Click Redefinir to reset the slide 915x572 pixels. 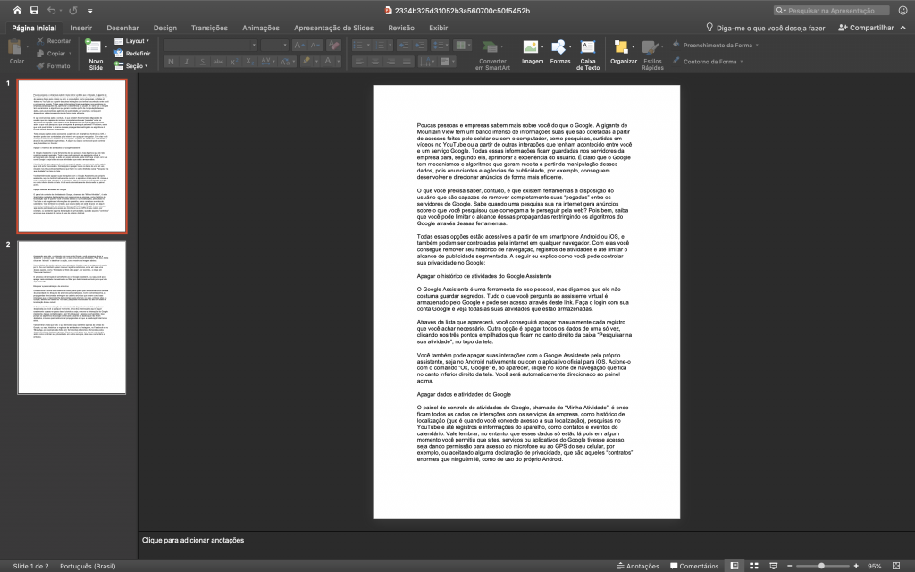pos(132,53)
